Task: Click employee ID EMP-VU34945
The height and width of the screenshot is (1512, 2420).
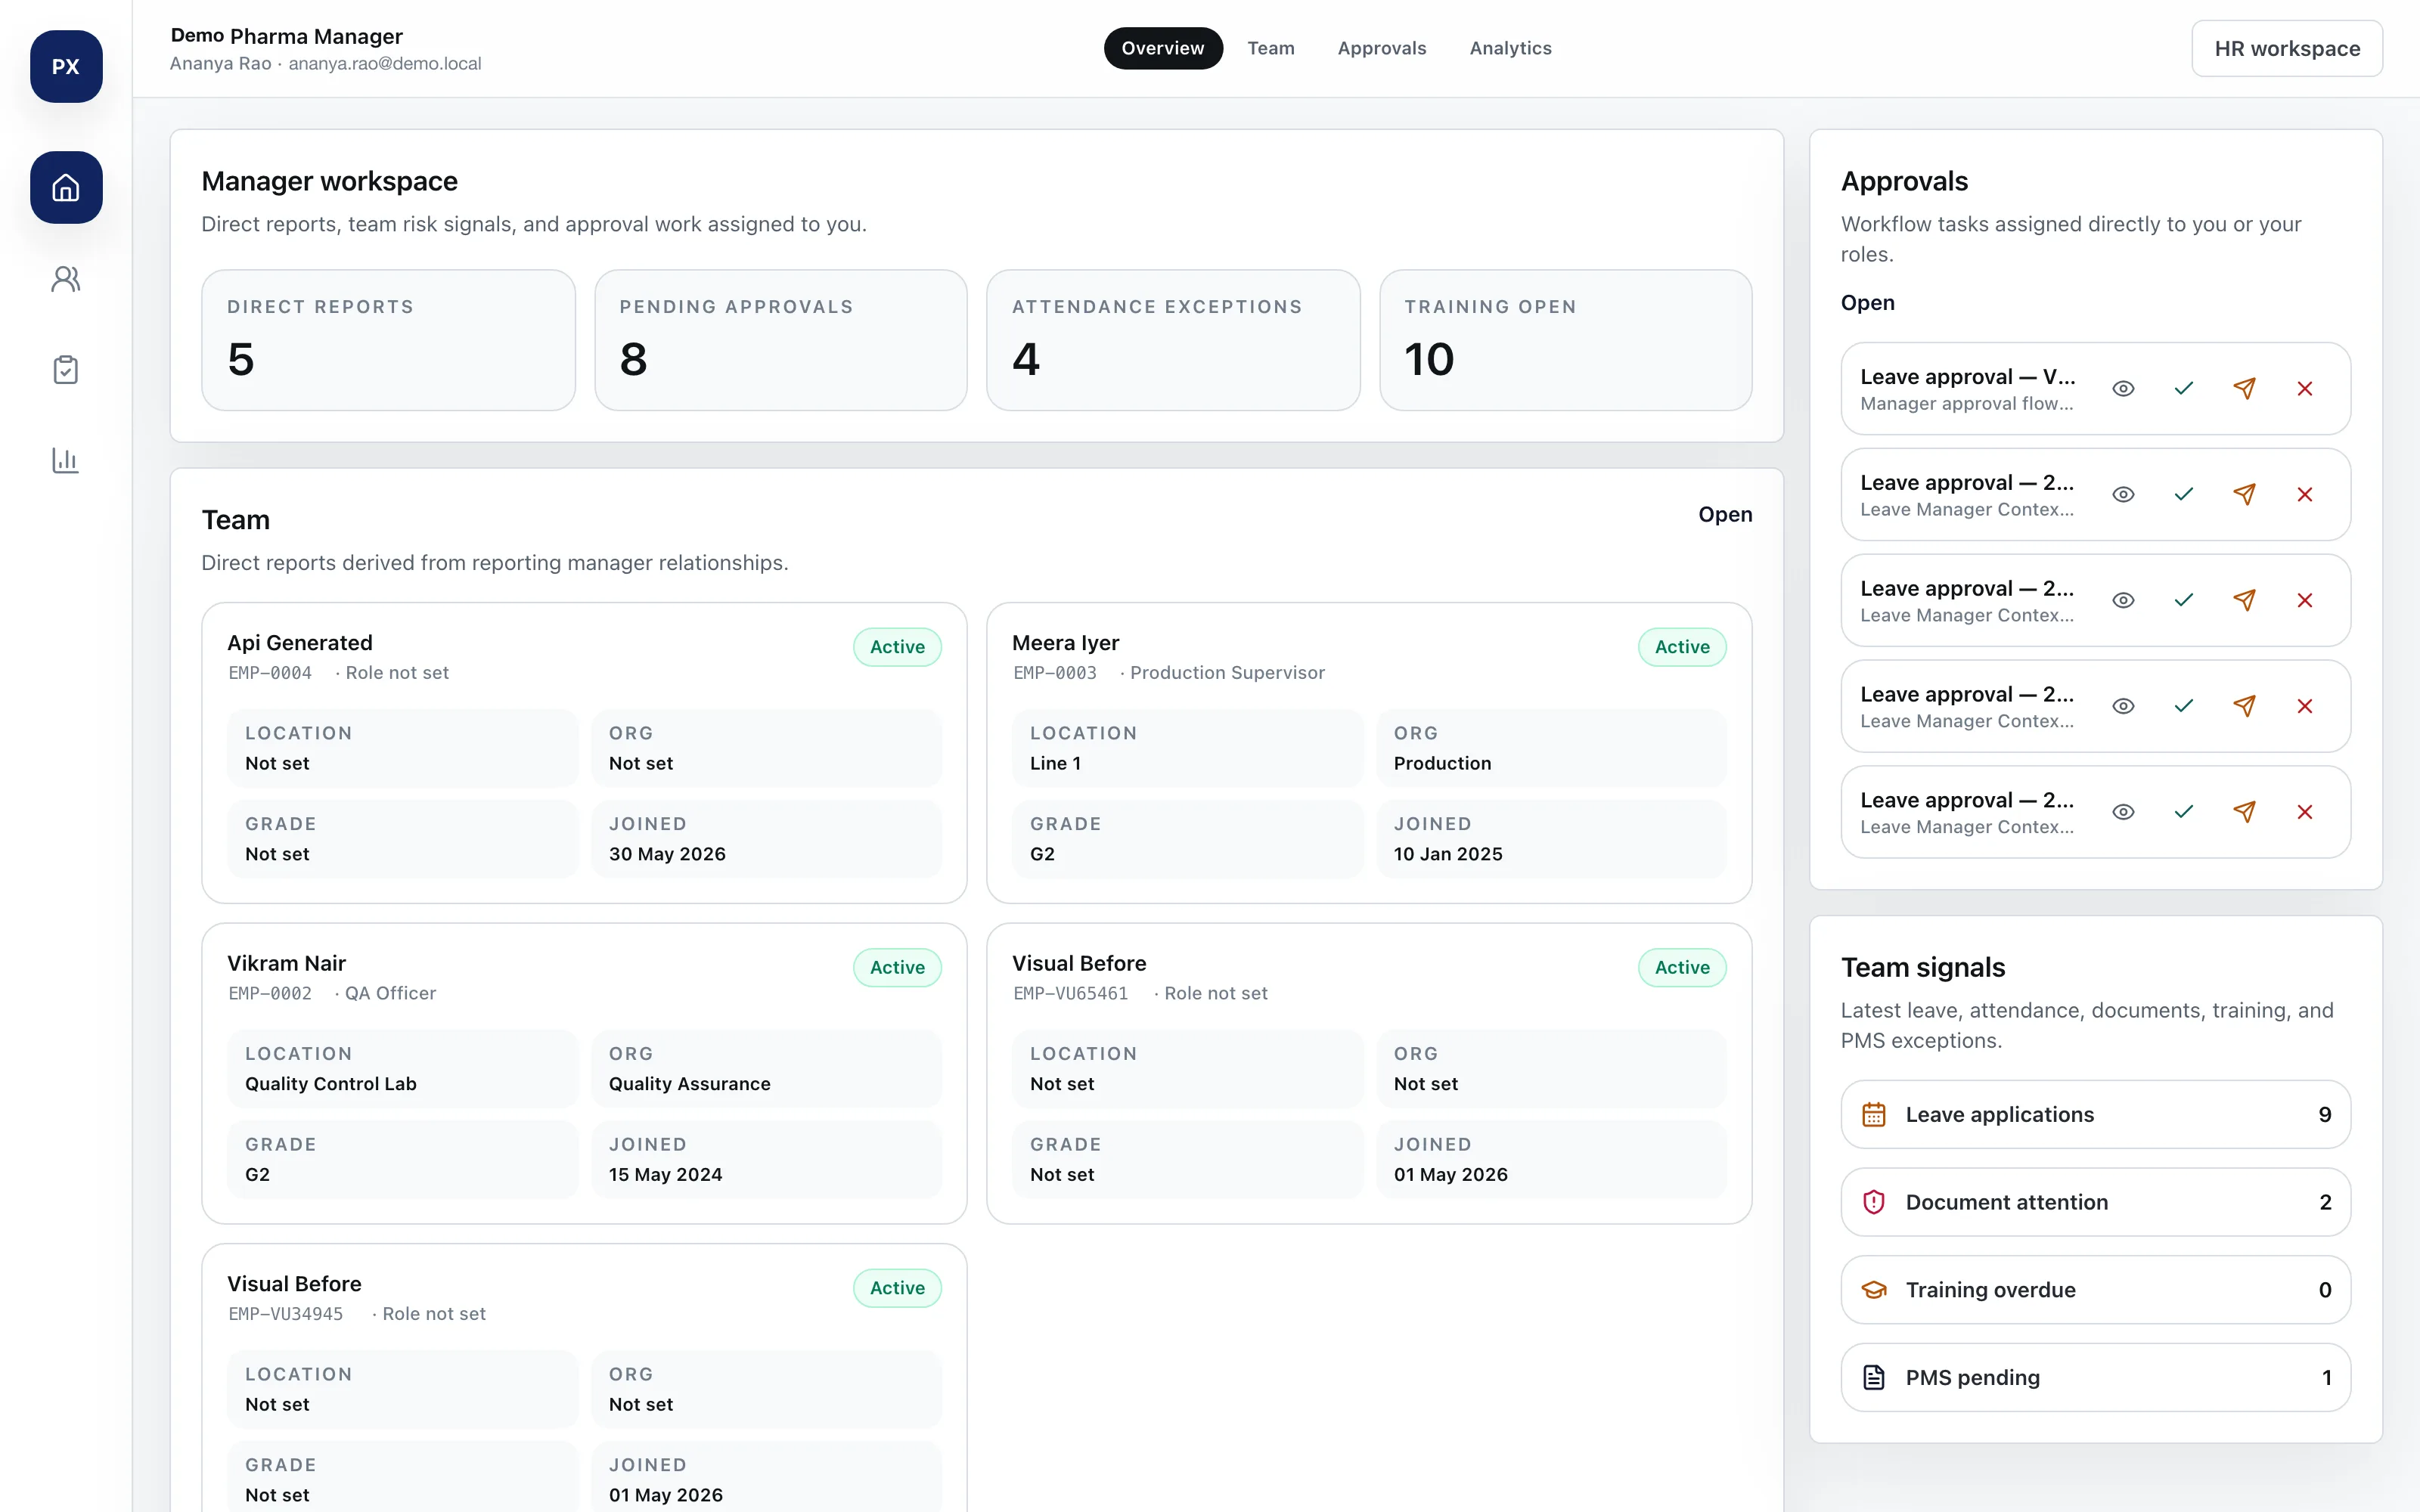Action: click(x=286, y=1314)
